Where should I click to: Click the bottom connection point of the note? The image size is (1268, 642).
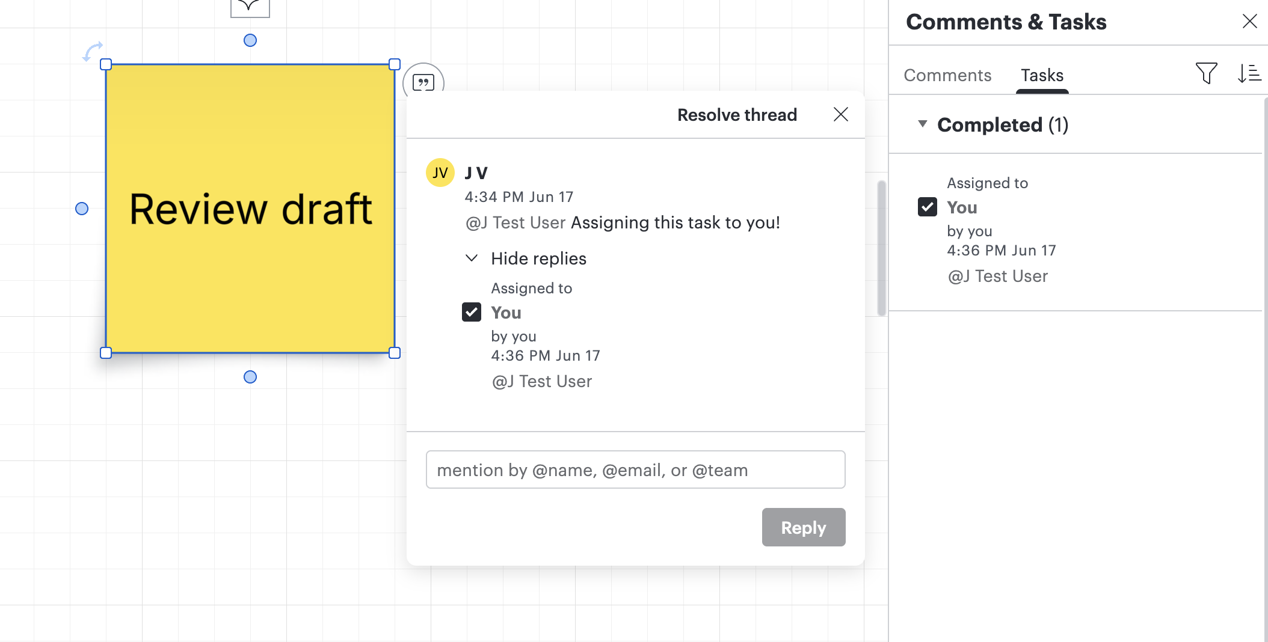250,377
